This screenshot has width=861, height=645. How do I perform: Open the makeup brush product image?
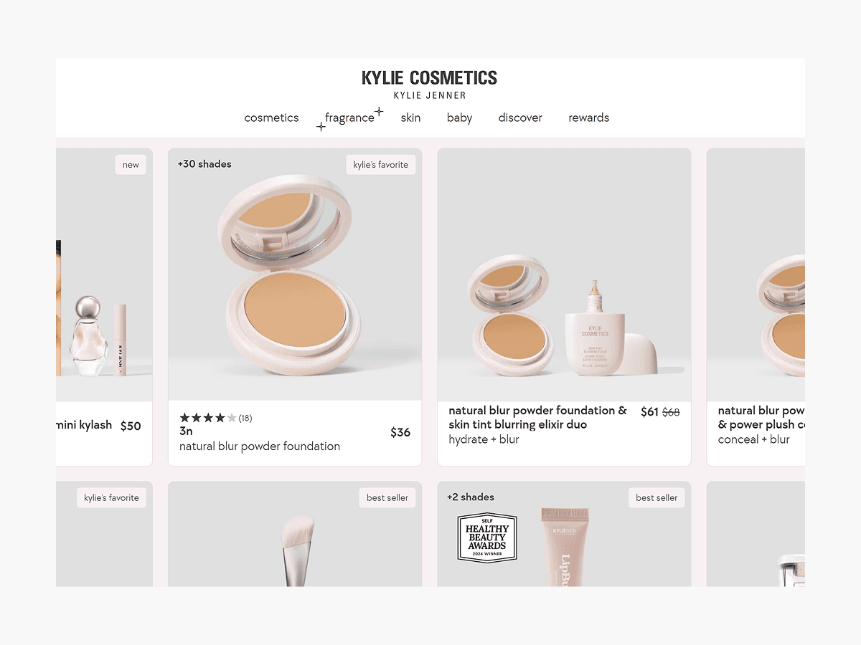click(295, 534)
